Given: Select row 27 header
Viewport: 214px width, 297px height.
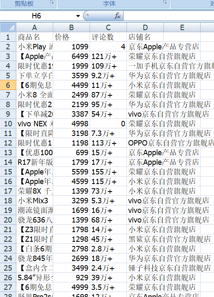Looking at the screenshot, I should click(8, 287).
